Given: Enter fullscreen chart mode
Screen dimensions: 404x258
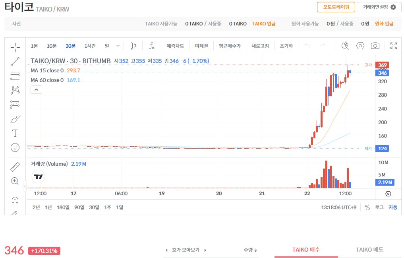Looking at the screenshot, I should [393, 46].
